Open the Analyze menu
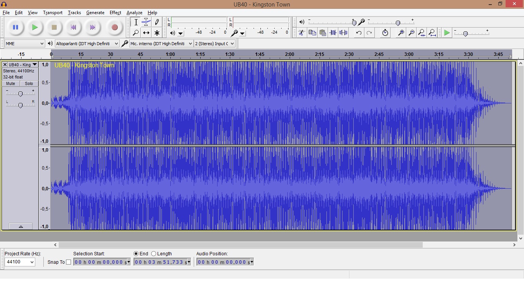Screen dimensions: 524x294 [x=134, y=13]
